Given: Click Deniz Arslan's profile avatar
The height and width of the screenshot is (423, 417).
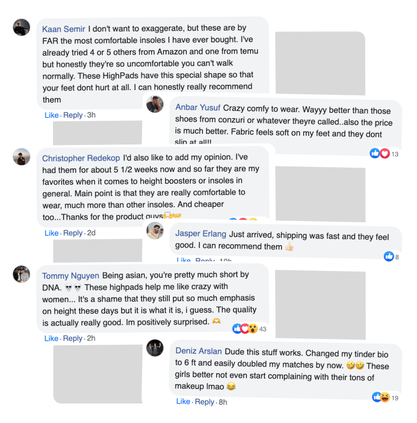Looking at the screenshot, I should 155,348.
